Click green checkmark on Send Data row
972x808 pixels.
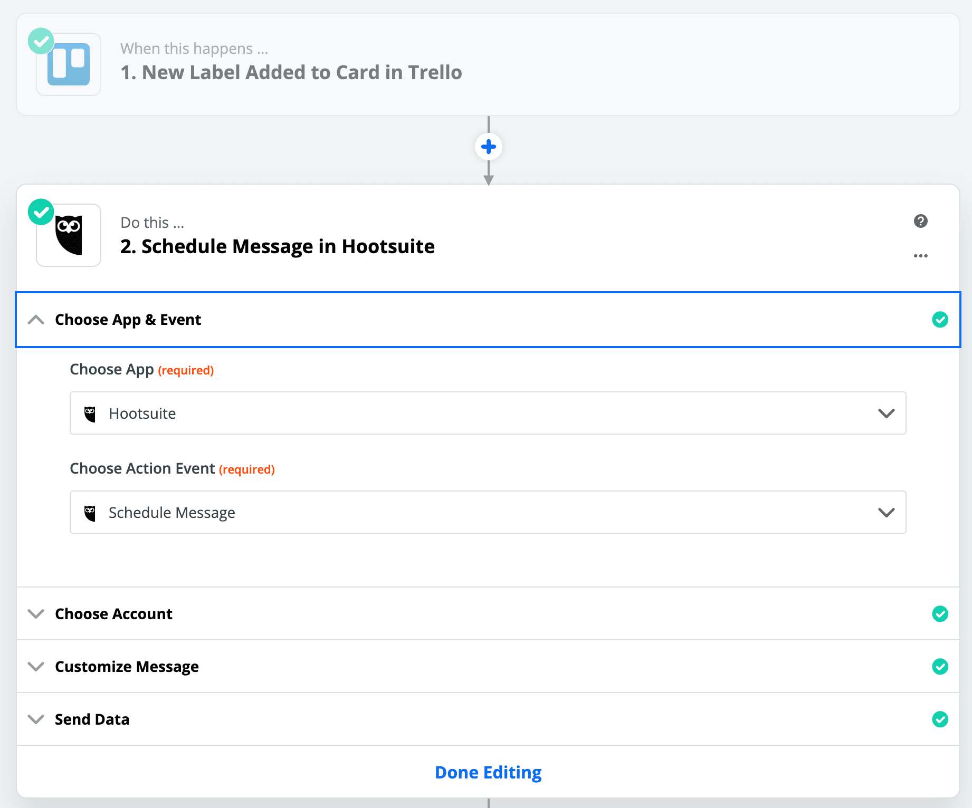click(x=940, y=719)
